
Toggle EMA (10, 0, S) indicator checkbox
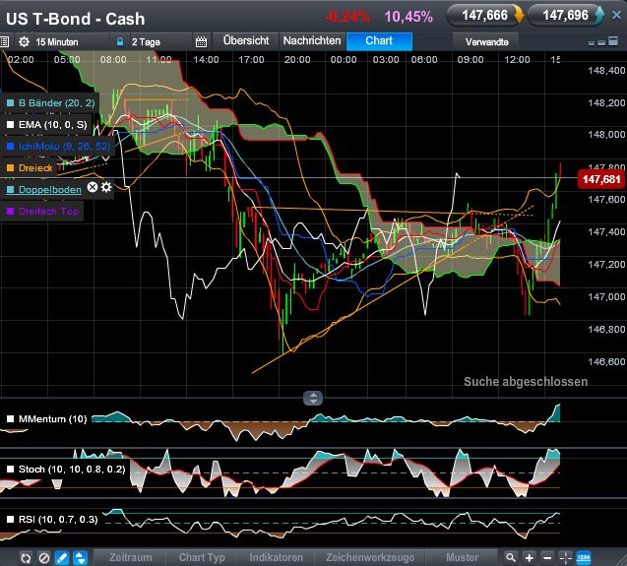(x=11, y=125)
